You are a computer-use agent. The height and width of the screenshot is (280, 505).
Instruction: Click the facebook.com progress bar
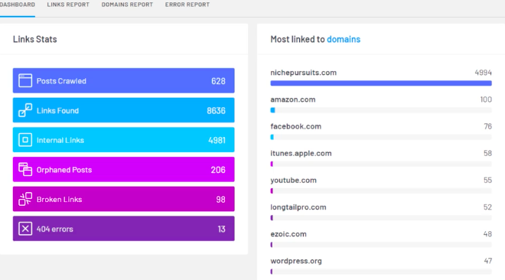coord(381,137)
